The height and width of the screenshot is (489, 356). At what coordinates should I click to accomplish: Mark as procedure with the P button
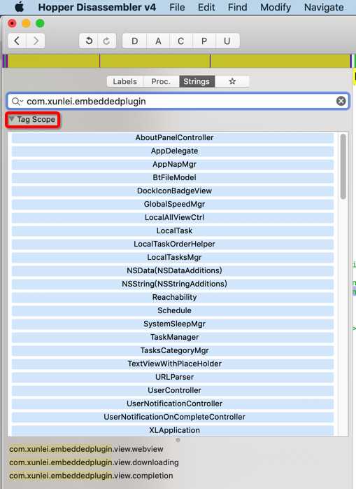204,41
